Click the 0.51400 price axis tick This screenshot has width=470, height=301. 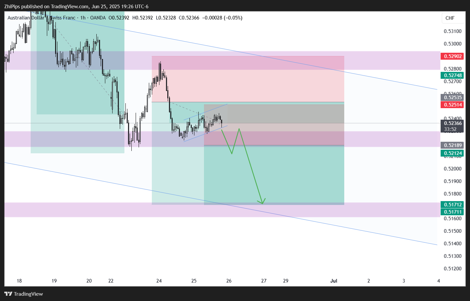(453, 244)
